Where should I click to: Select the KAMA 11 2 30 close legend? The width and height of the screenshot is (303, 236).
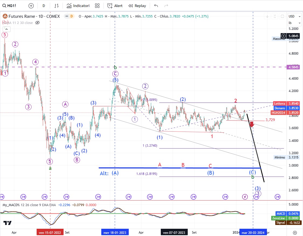pos(18,23)
